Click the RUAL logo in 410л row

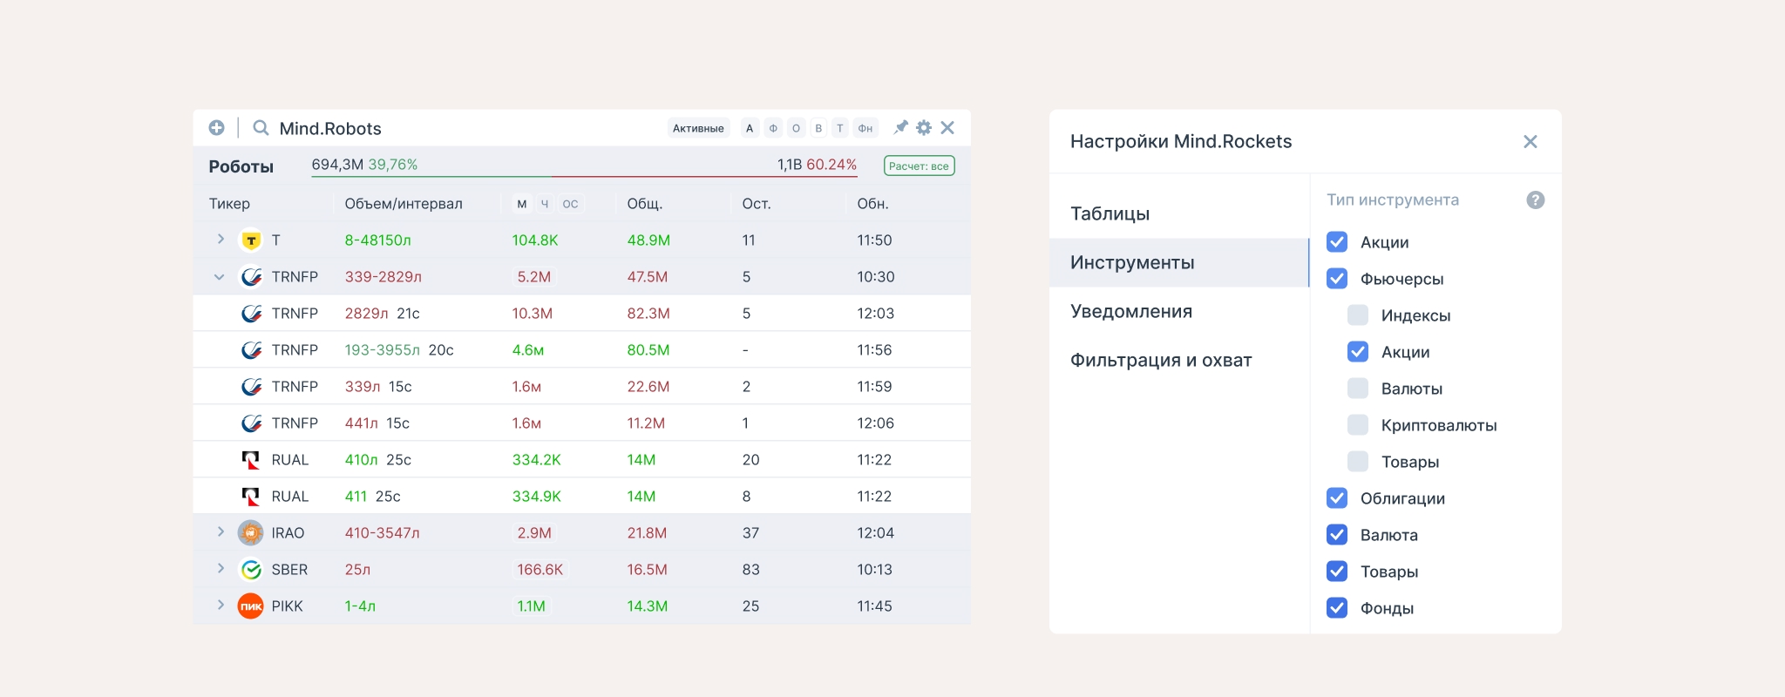click(251, 460)
